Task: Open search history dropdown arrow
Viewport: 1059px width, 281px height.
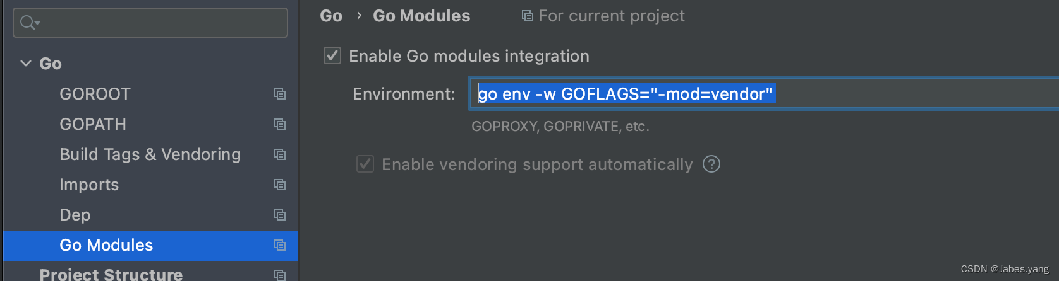Action: click(37, 23)
